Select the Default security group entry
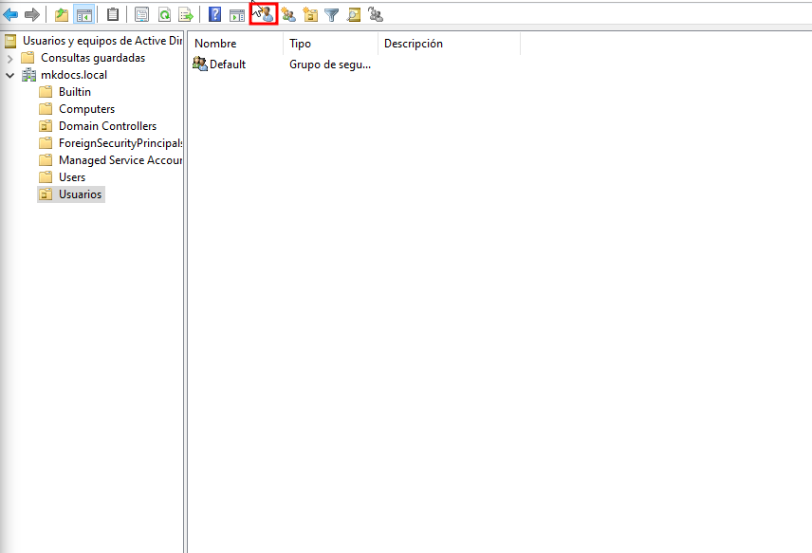 pos(227,65)
